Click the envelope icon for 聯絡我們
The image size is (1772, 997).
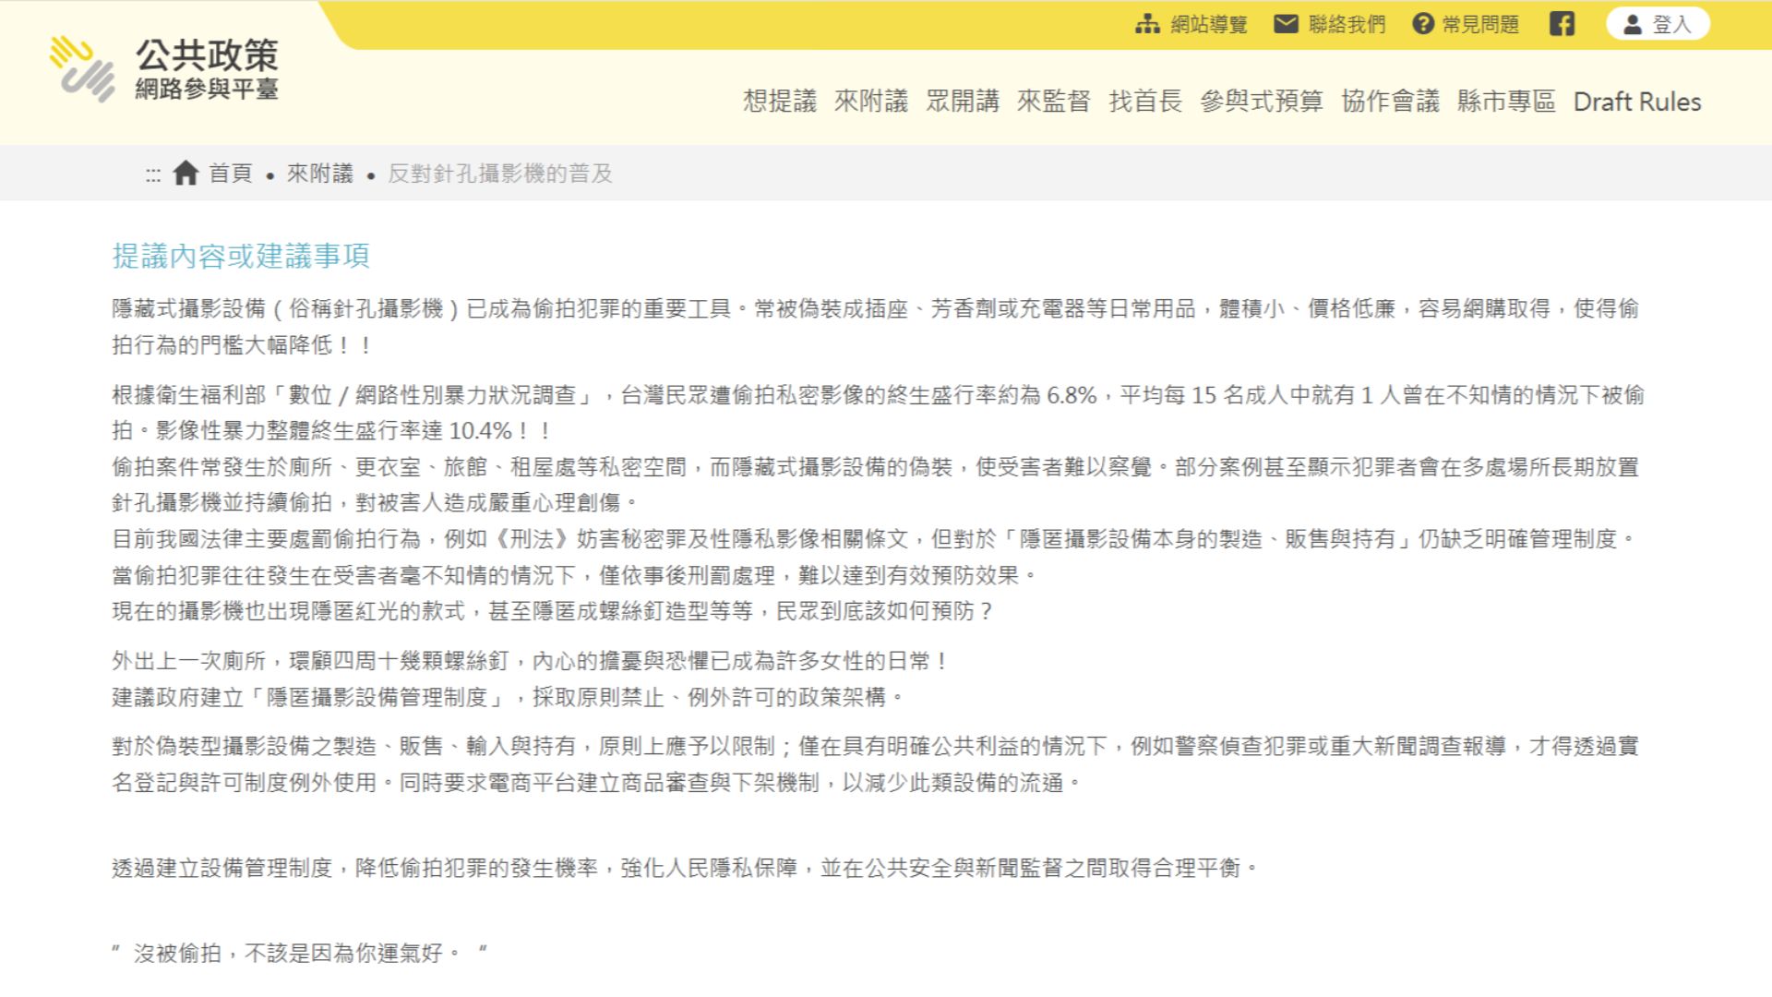click(x=1286, y=24)
